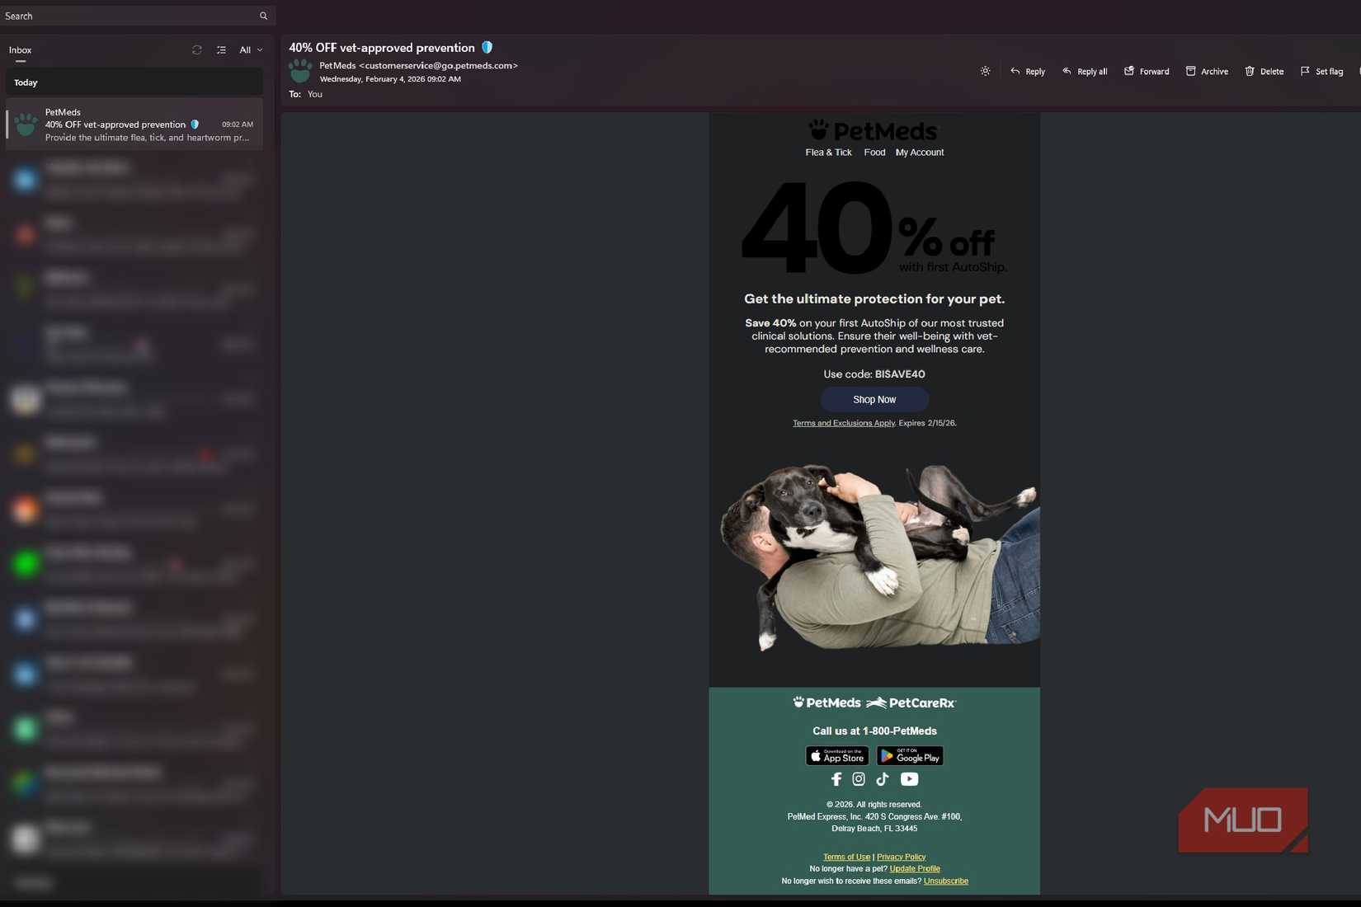The width and height of the screenshot is (1361, 907).
Task: Click the PetCareRx logo in the footer
Action: pos(911,703)
